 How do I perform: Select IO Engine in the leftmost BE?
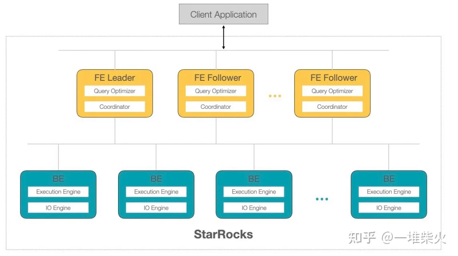[x=58, y=208]
